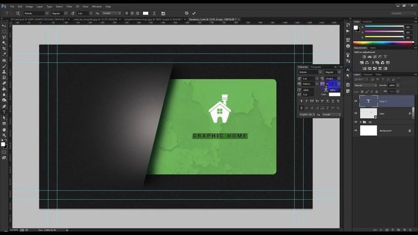418x235 pixels.
Task: Cancel current text edits icon
Action: click(187, 13)
